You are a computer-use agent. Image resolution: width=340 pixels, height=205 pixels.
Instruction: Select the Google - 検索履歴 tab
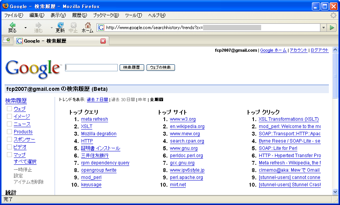61,41
